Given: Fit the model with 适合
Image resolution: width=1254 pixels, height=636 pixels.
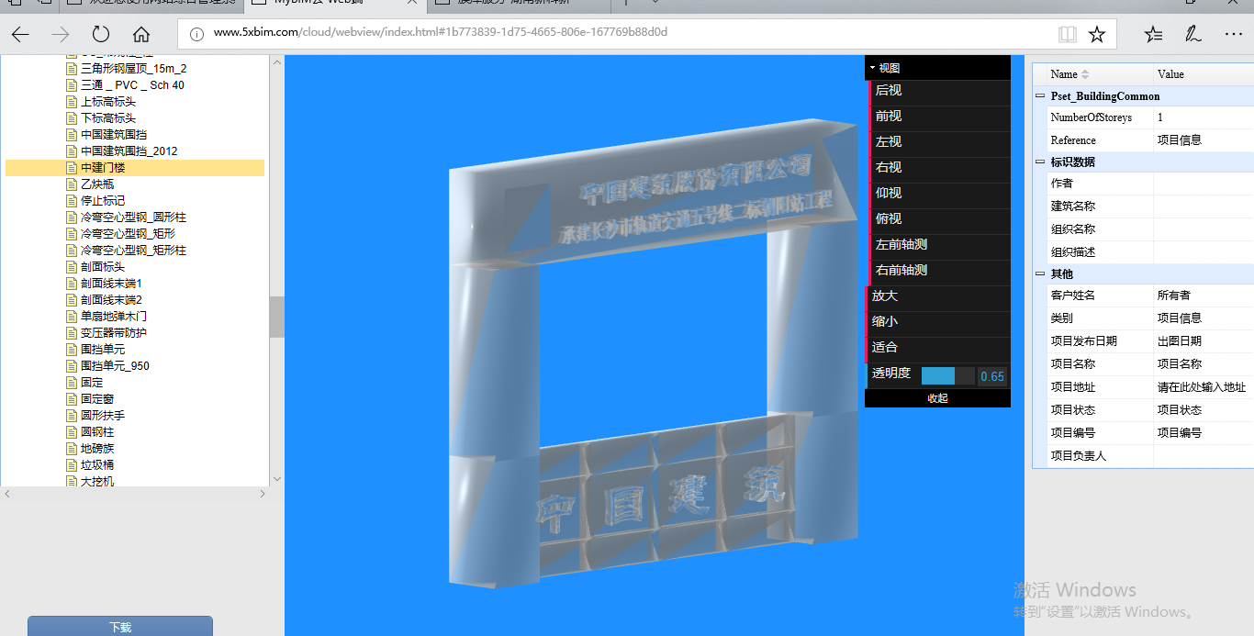Looking at the screenshot, I should [938, 348].
